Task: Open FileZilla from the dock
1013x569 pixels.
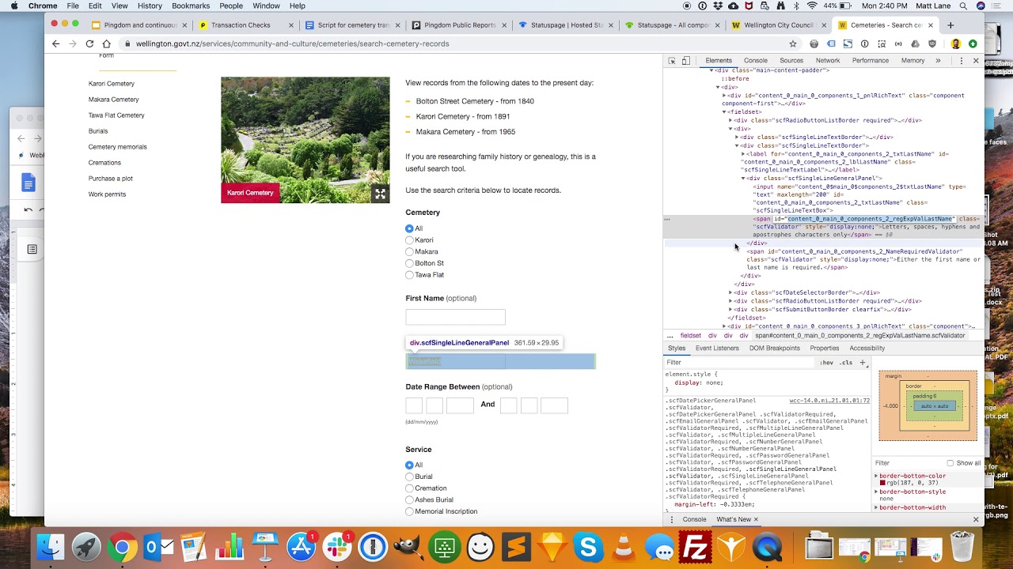Action: click(x=695, y=547)
